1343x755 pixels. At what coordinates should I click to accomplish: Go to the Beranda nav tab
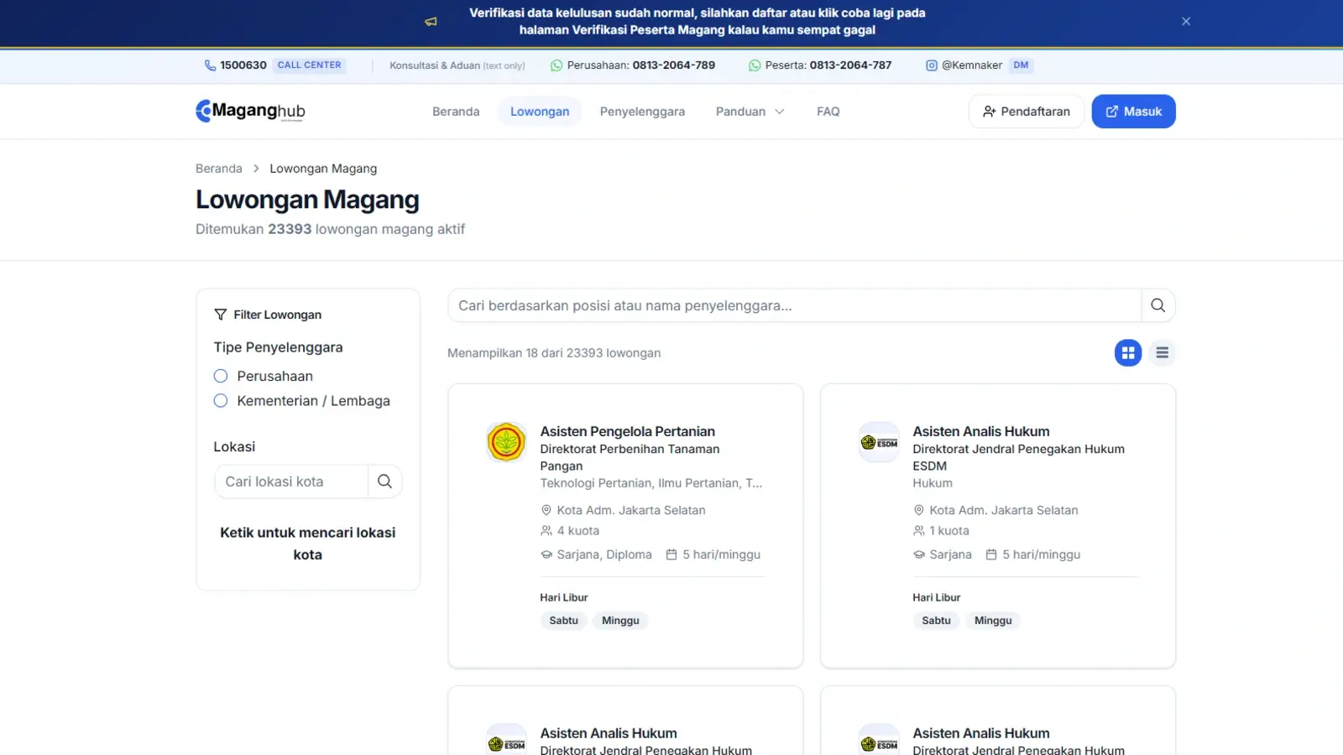click(x=456, y=112)
